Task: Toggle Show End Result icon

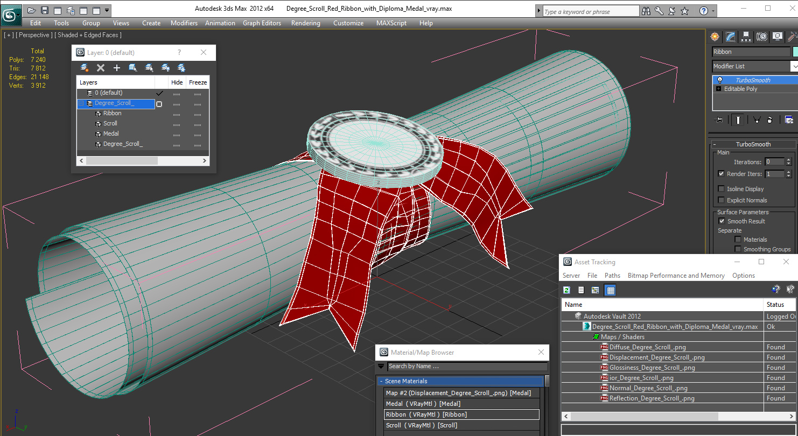Action: (738, 120)
